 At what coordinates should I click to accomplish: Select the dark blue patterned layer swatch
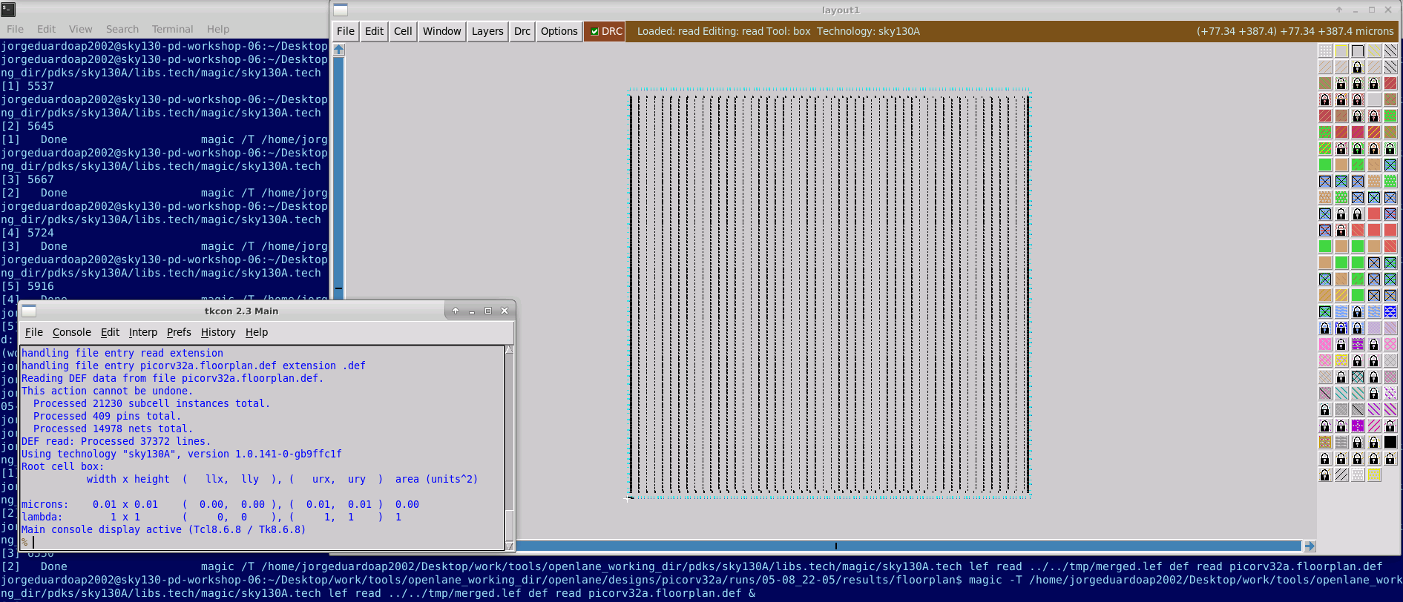[1391, 311]
